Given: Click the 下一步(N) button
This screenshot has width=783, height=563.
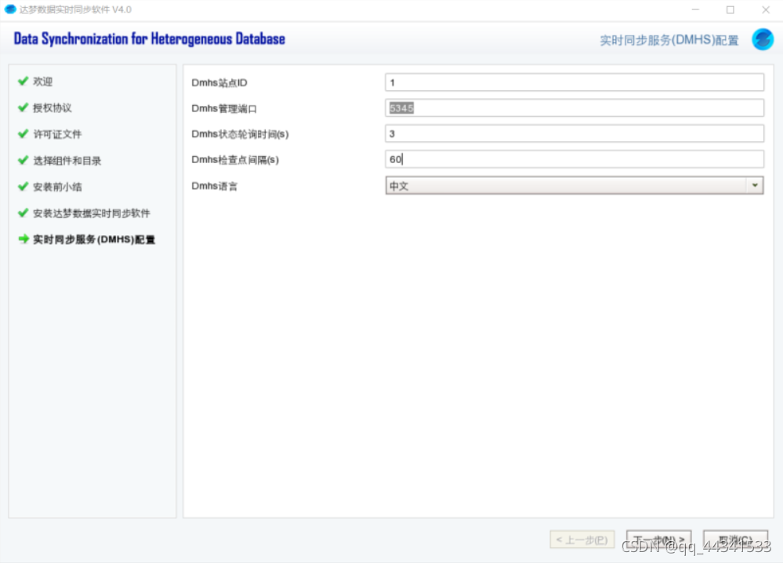Looking at the screenshot, I should pos(658,540).
